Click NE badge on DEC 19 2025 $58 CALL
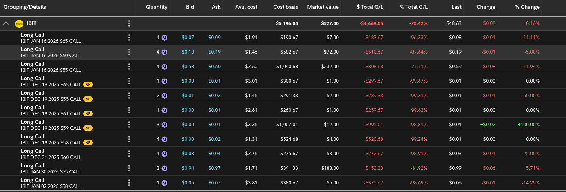 tap(88, 143)
